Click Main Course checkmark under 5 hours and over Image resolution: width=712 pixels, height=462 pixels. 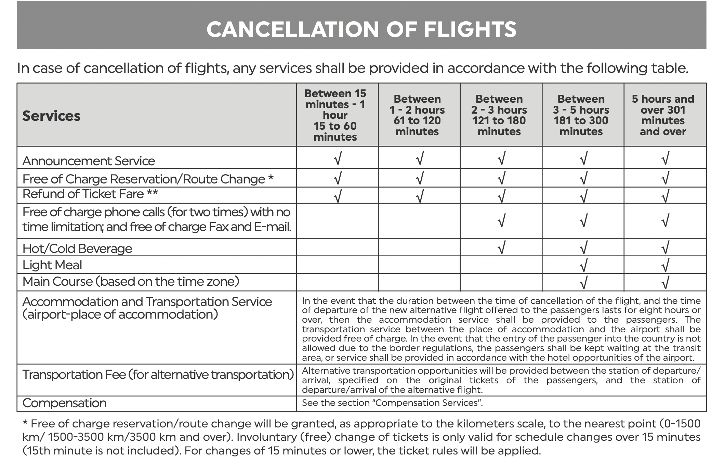pyautogui.click(x=665, y=283)
